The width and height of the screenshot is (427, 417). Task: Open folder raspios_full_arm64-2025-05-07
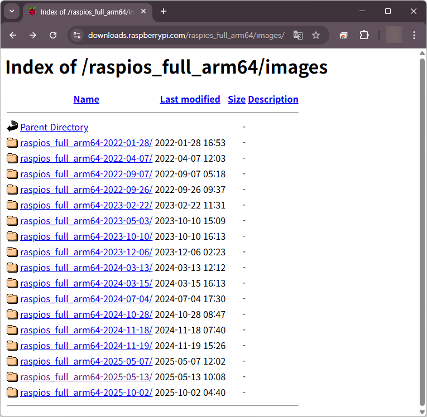(x=87, y=361)
